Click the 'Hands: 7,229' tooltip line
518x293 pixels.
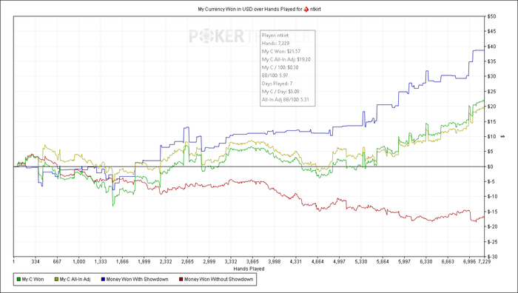275,43
